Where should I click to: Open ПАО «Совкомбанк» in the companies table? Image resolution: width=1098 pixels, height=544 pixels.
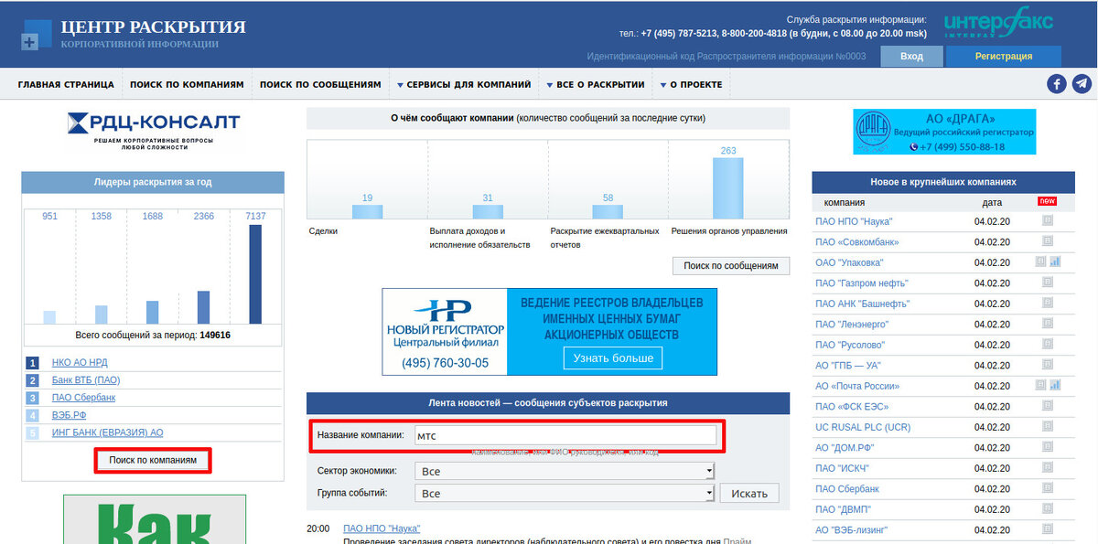(857, 242)
